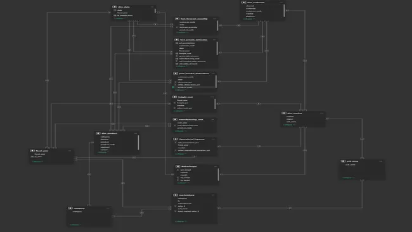Open more options on dim_product table

(136, 133)
